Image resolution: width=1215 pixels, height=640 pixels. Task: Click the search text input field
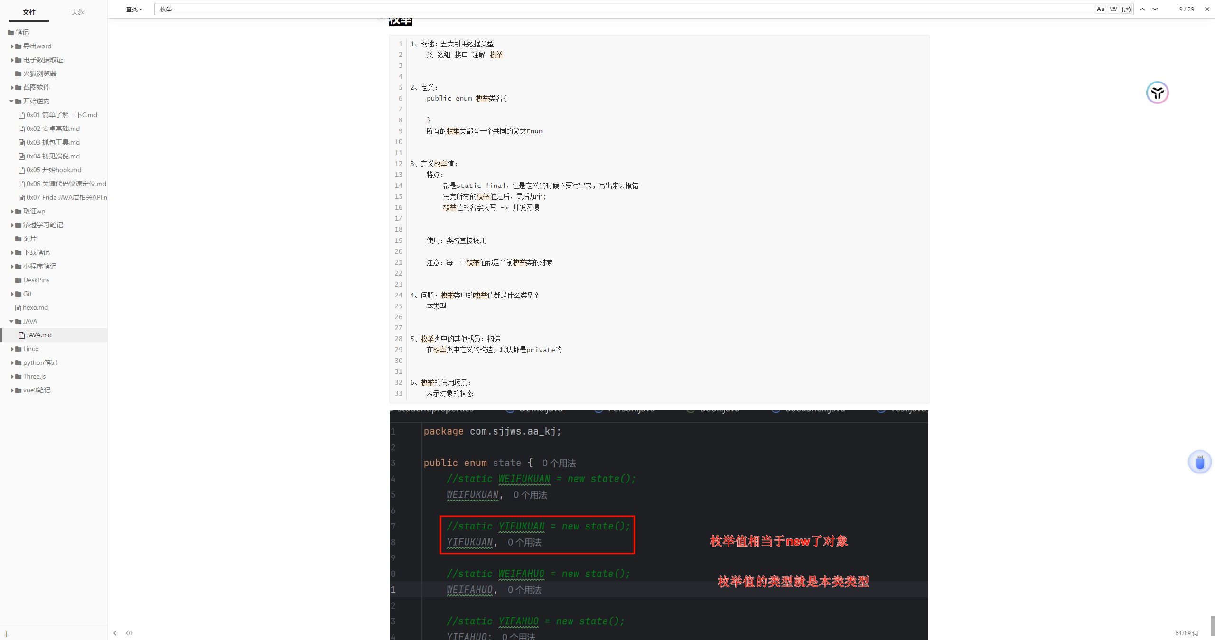[617, 9]
